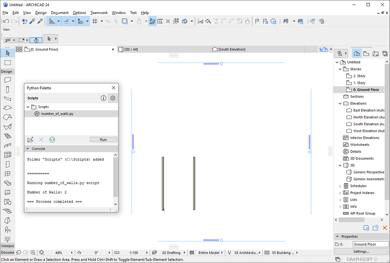Pick up parameters with the eyedropper
The image size is (390, 263).
(32, 21)
